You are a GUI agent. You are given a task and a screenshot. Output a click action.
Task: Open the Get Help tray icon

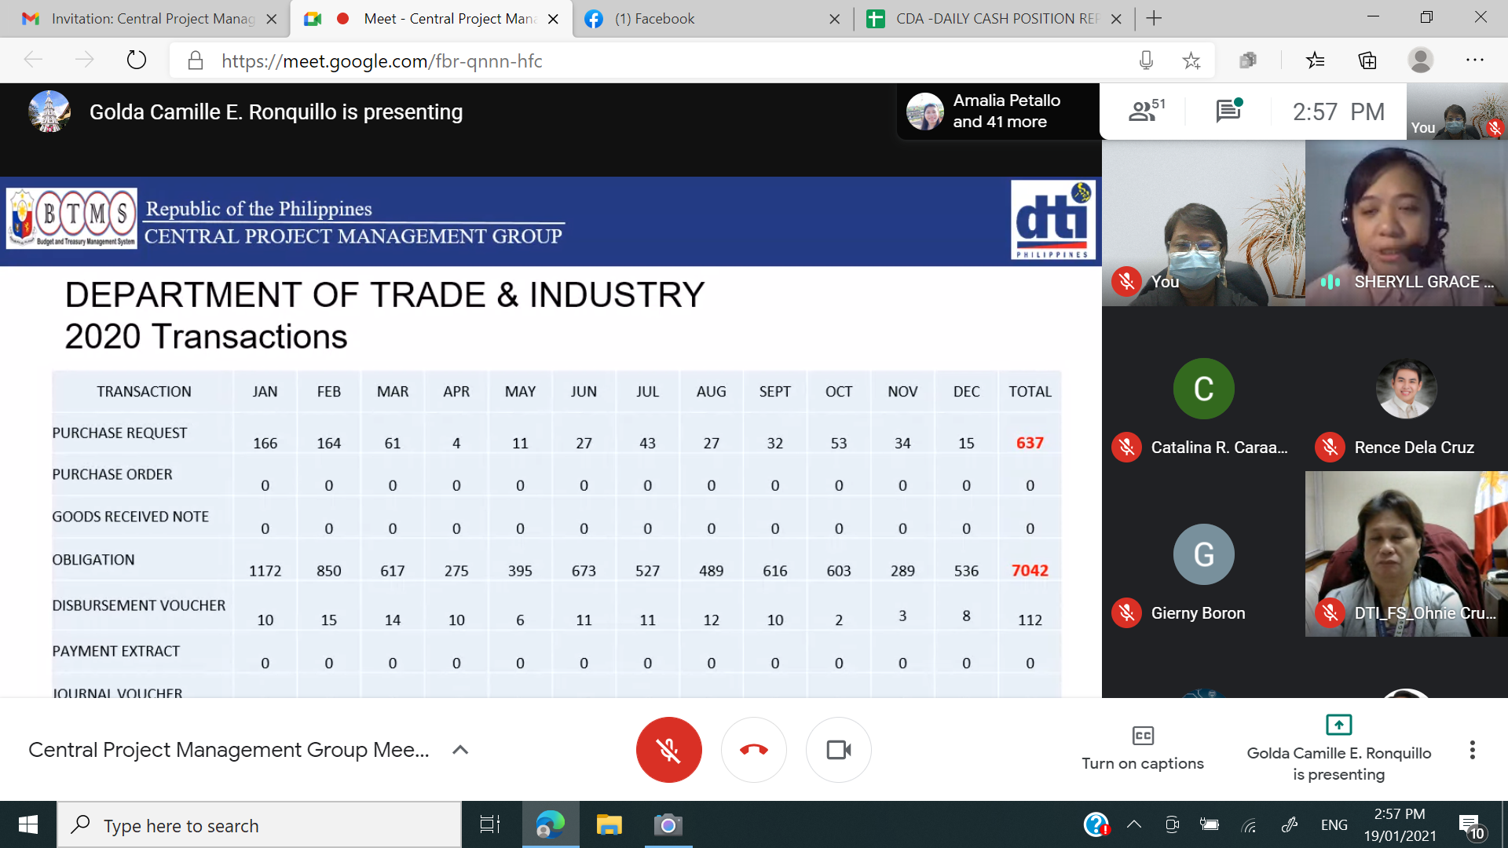tap(1096, 824)
